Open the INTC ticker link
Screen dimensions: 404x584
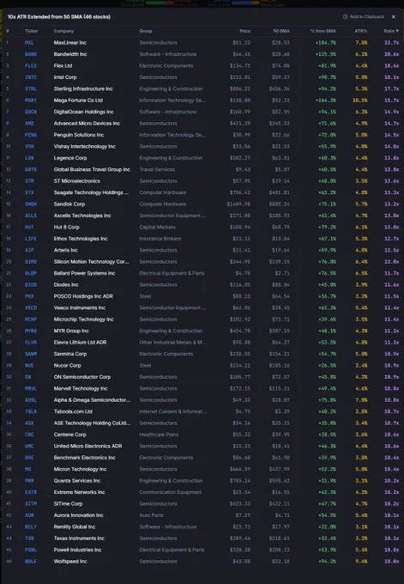31,77
